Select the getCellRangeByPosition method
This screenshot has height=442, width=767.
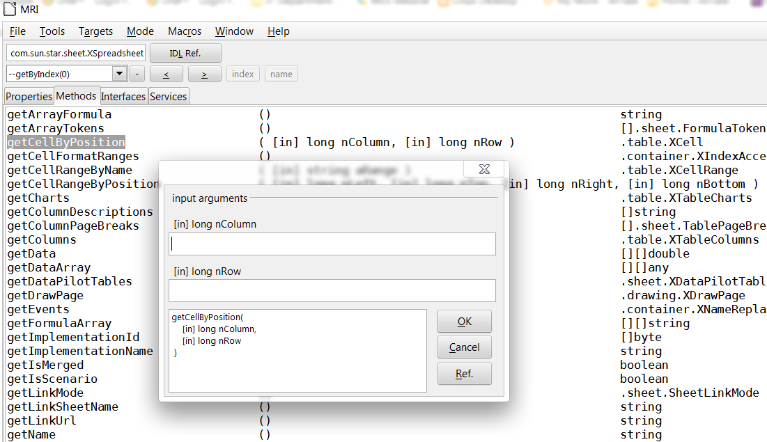(x=83, y=184)
